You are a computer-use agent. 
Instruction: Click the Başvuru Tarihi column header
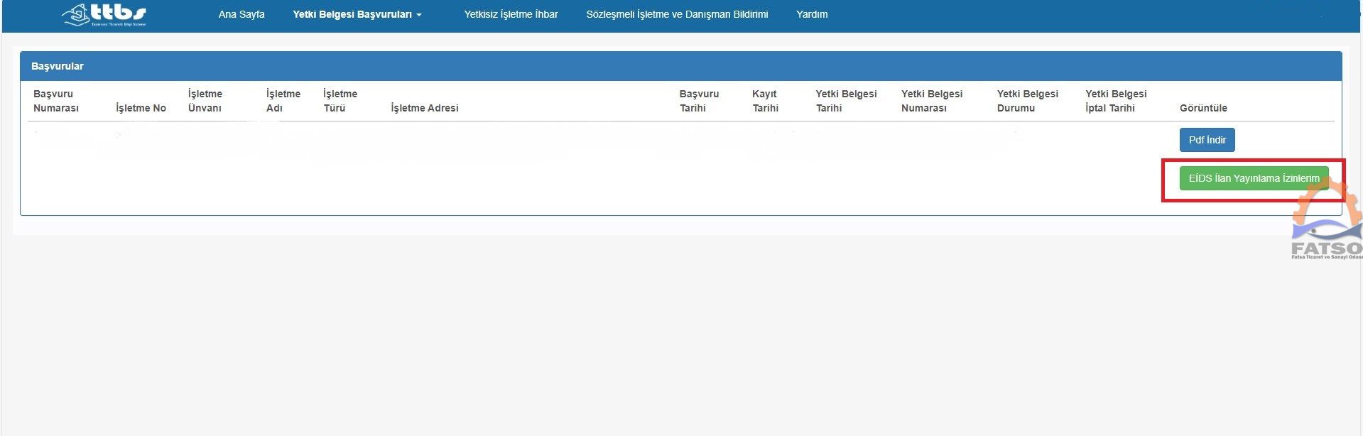[699, 101]
